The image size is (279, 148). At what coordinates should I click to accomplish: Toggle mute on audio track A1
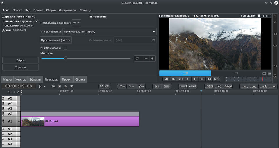point(3,129)
